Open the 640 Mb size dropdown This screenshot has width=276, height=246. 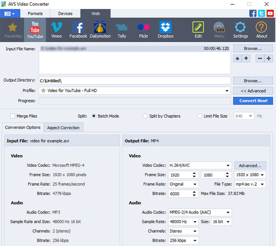point(250,116)
